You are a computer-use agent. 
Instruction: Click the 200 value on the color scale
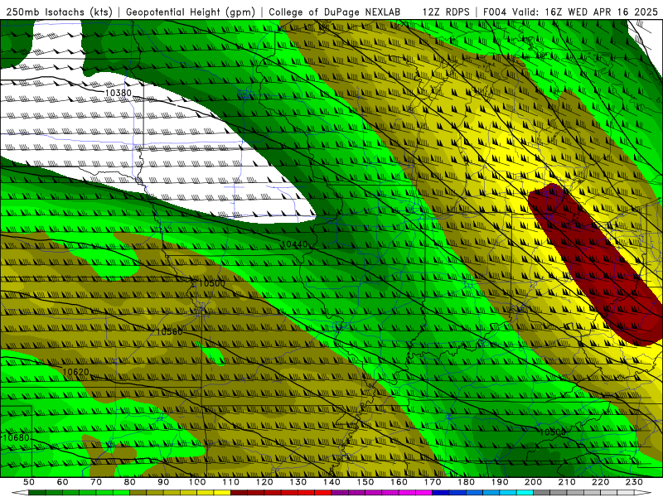(533, 482)
